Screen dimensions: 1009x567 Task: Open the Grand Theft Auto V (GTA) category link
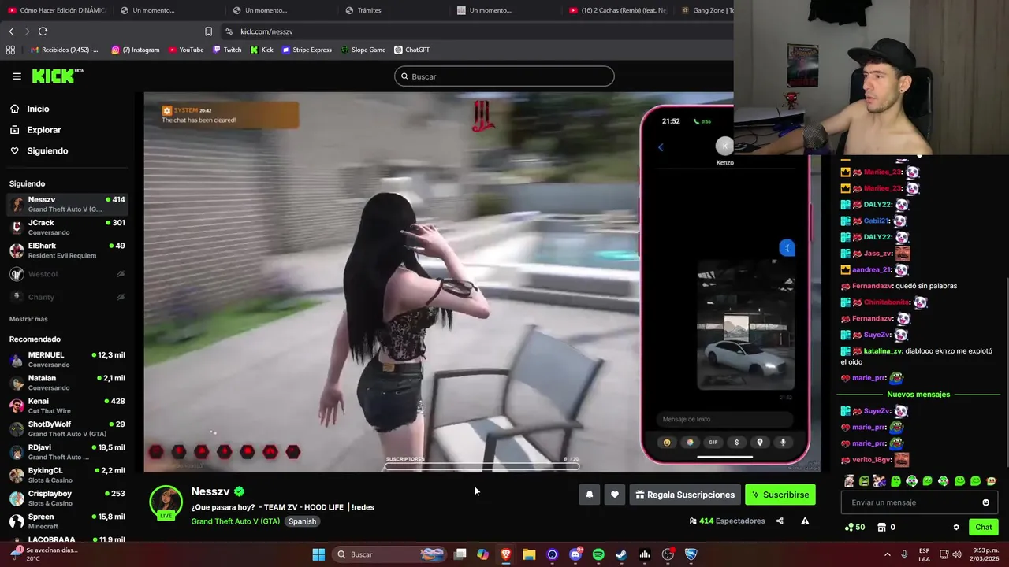tap(235, 521)
